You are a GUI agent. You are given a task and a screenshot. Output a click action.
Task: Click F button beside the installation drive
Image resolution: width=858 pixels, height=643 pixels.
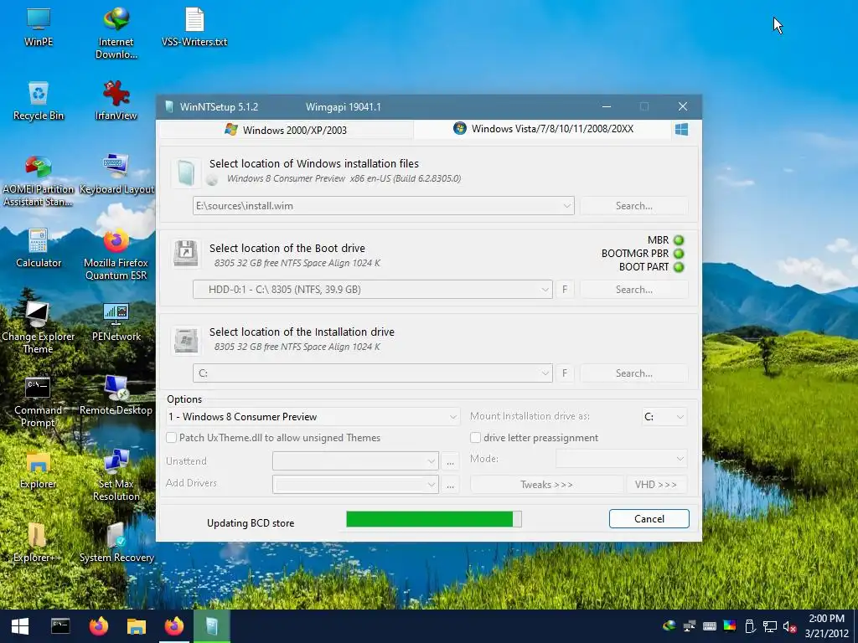(x=565, y=373)
